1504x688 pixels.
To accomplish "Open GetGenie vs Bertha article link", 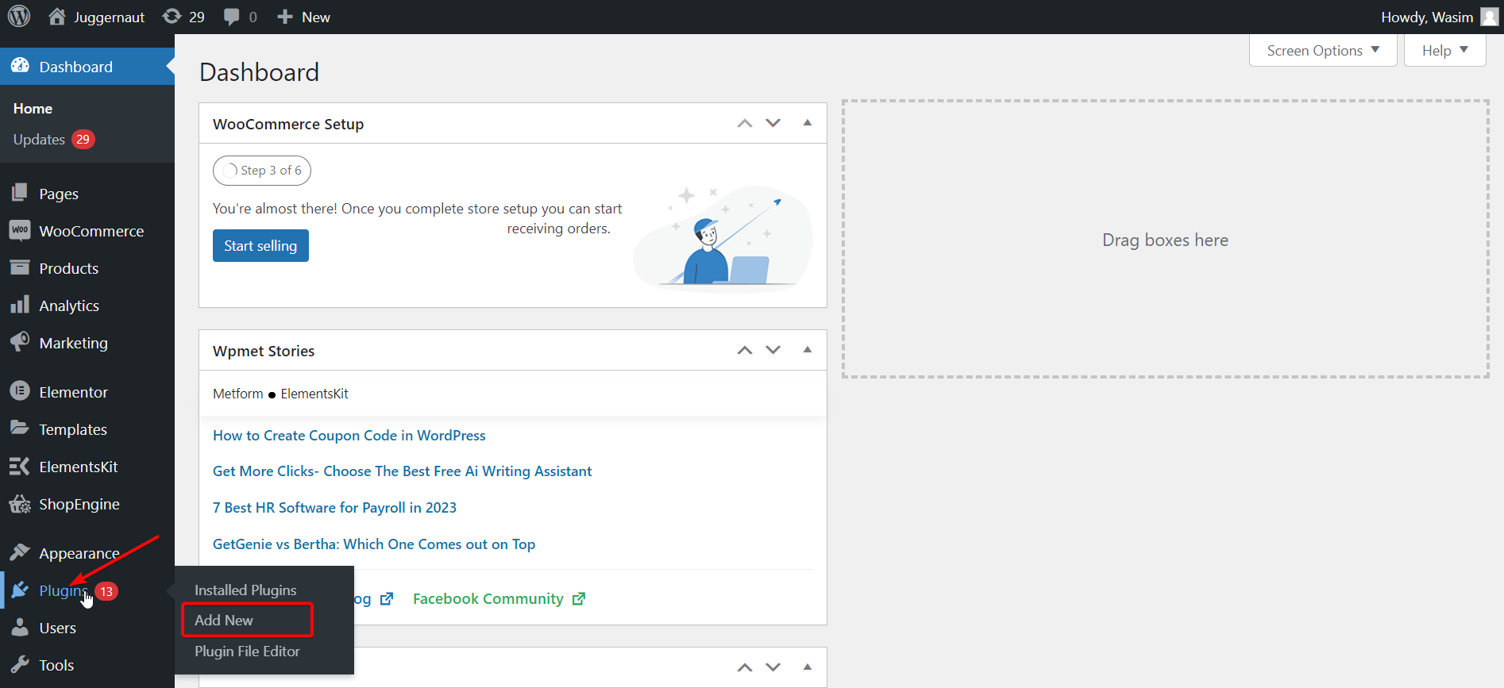I will (374, 544).
